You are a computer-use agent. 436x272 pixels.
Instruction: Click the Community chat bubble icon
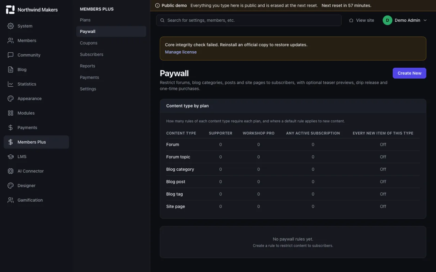tap(11, 55)
